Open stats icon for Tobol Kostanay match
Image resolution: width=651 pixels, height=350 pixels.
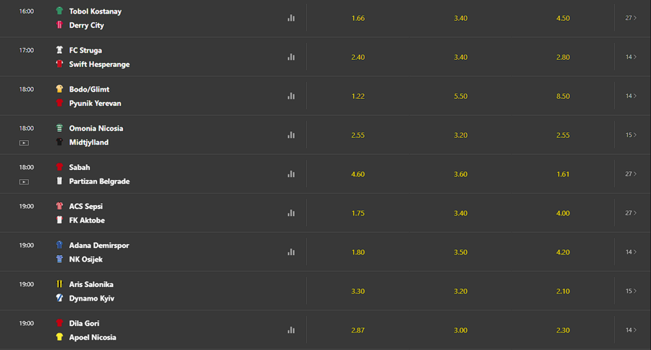[x=291, y=18]
